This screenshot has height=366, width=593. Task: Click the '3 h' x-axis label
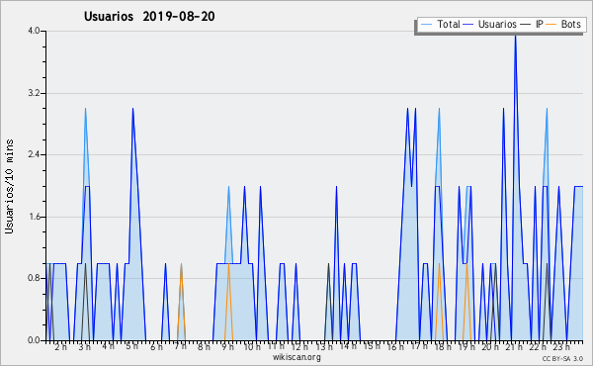point(85,346)
